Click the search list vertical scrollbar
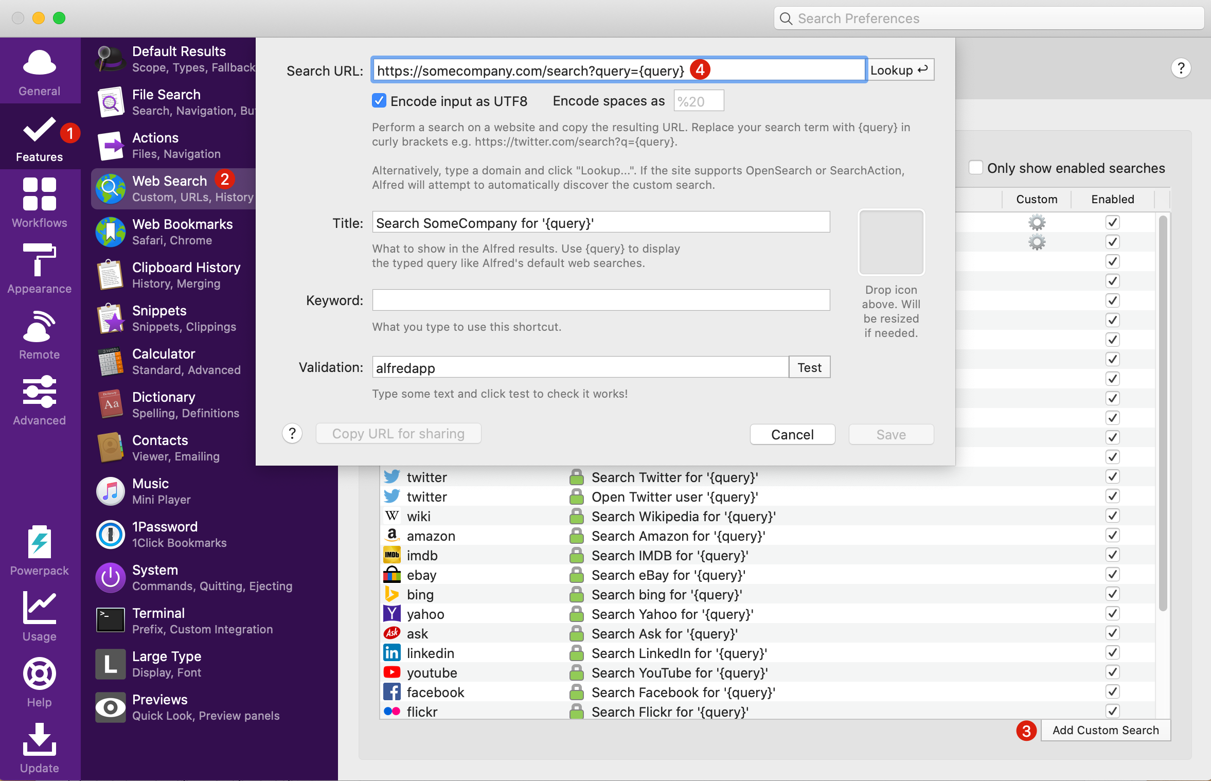1211x781 pixels. 1163,413
